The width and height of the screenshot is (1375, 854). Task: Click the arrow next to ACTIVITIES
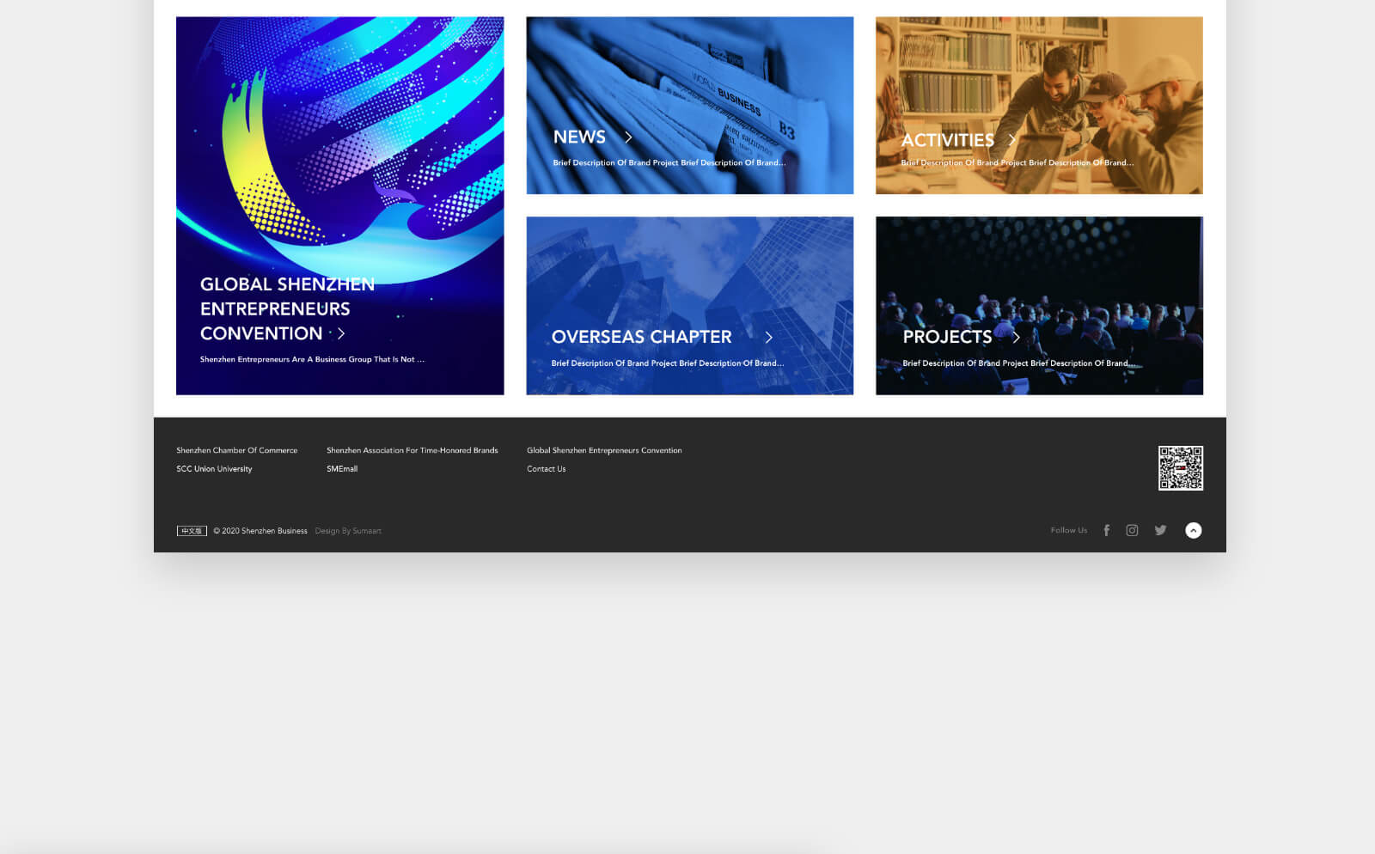(1012, 139)
